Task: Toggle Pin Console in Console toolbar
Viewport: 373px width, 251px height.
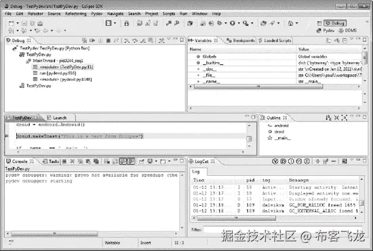Action: tap(142, 162)
